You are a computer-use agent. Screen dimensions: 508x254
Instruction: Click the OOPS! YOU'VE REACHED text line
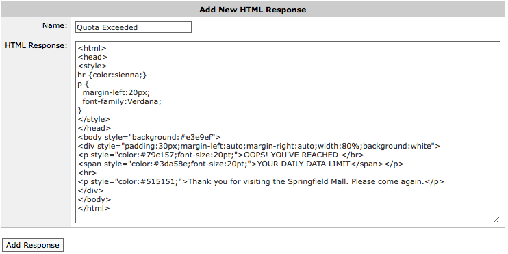(x=221, y=155)
